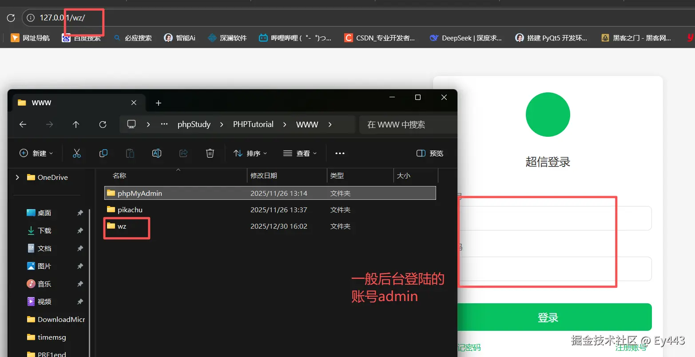The height and width of the screenshot is (357, 695).
Task: Reload the browser page
Action: click(x=11, y=18)
